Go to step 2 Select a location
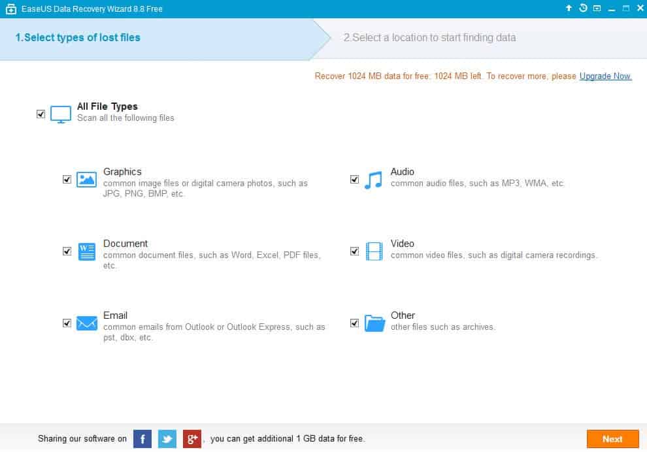647x452 pixels. 429,38
